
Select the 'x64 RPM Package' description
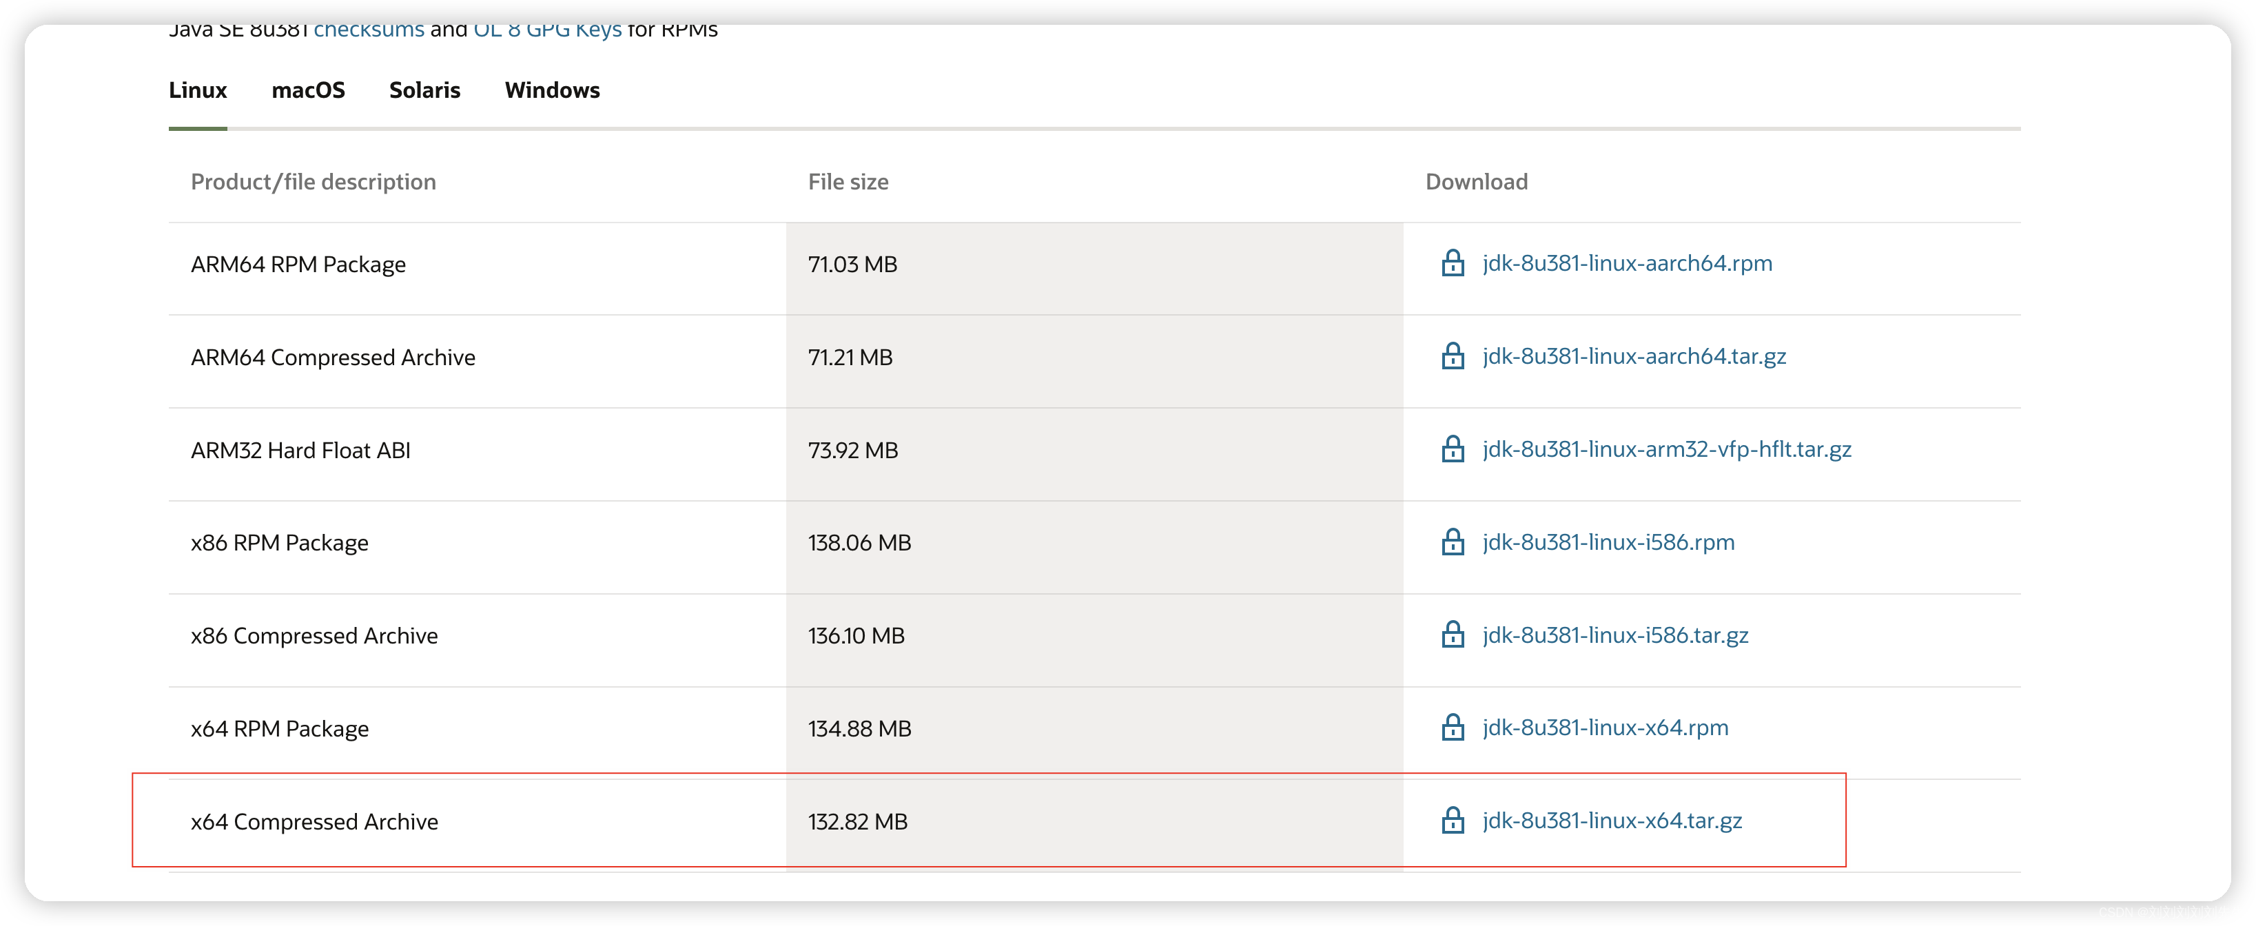(279, 729)
